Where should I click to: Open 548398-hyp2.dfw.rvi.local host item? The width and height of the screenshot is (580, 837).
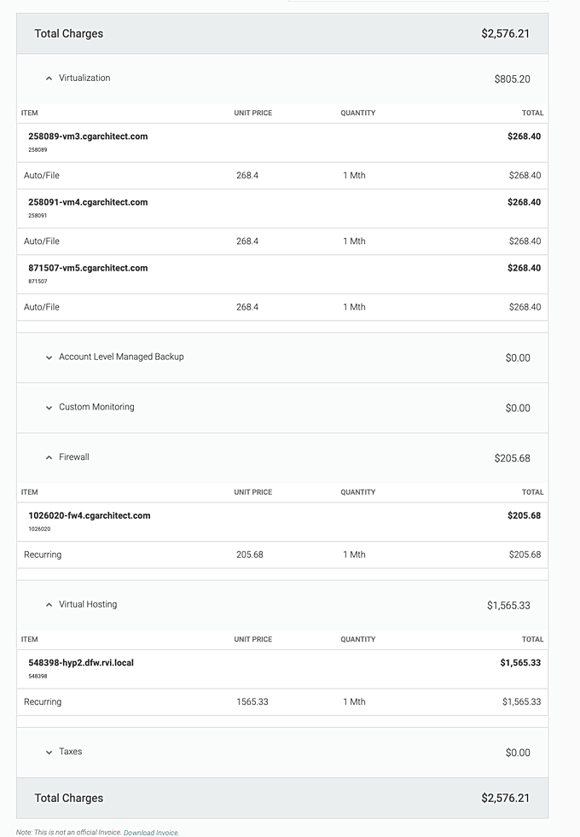(x=81, y=663)
